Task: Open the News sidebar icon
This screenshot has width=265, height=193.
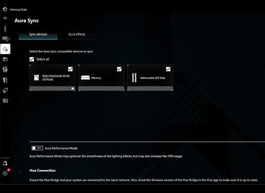Action: (5, 101)
